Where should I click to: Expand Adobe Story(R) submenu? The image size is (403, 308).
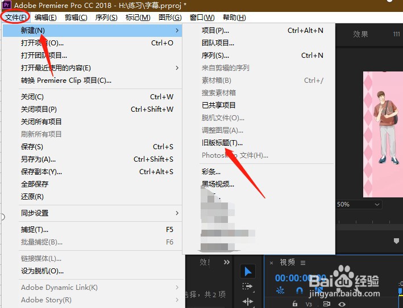(x=177, y=299)
